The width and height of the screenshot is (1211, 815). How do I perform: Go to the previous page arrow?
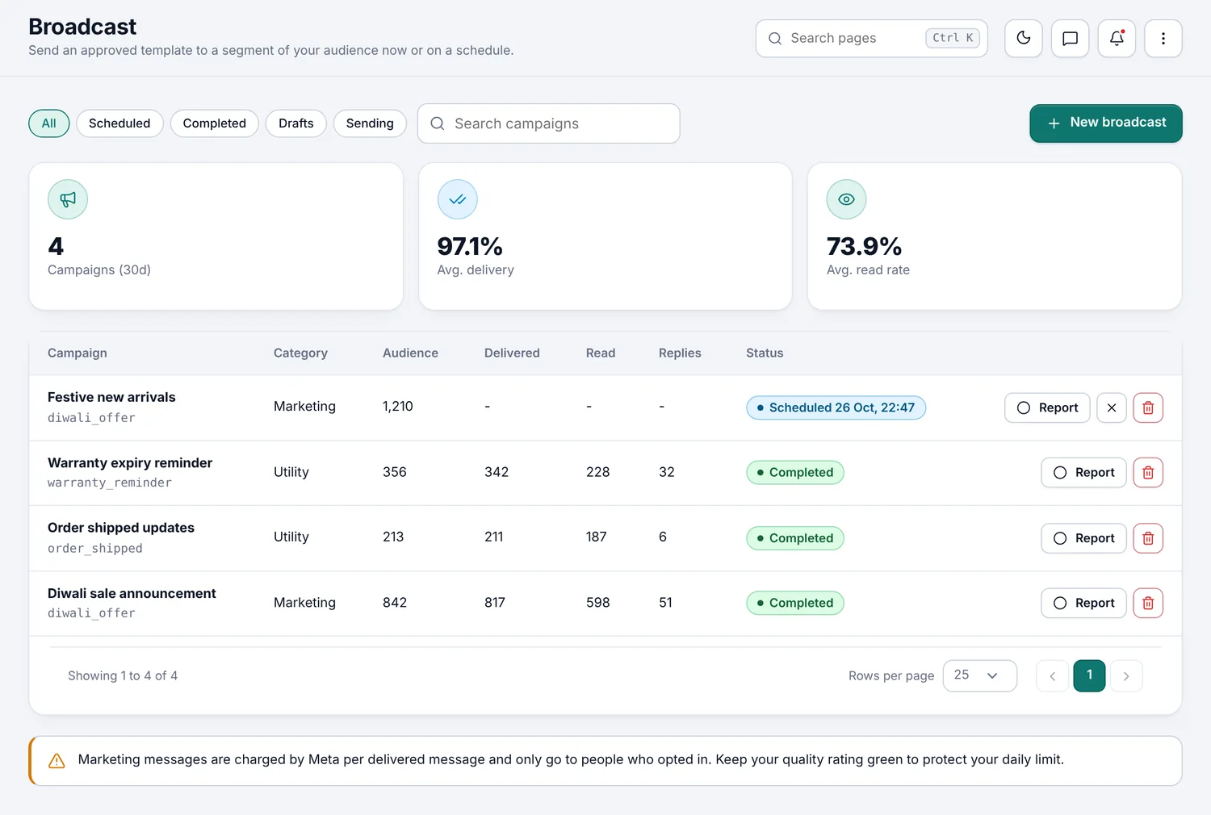tap(1053, 676)
